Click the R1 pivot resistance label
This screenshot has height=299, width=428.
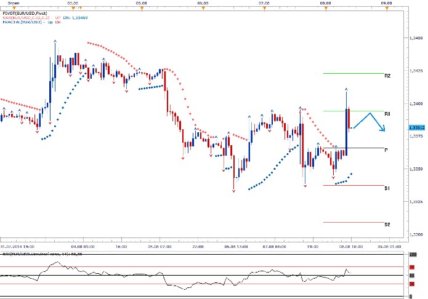click(387, 114)
